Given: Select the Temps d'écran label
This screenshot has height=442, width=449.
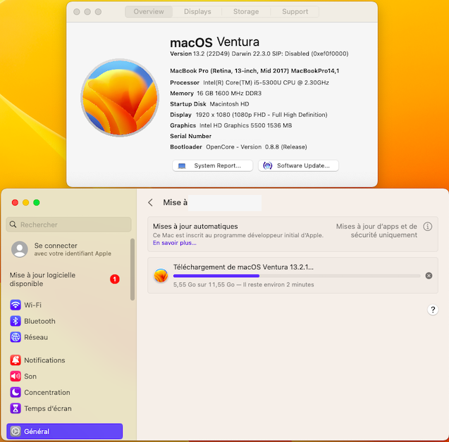Looking at the screenshot, I should [x=48, y=408].
